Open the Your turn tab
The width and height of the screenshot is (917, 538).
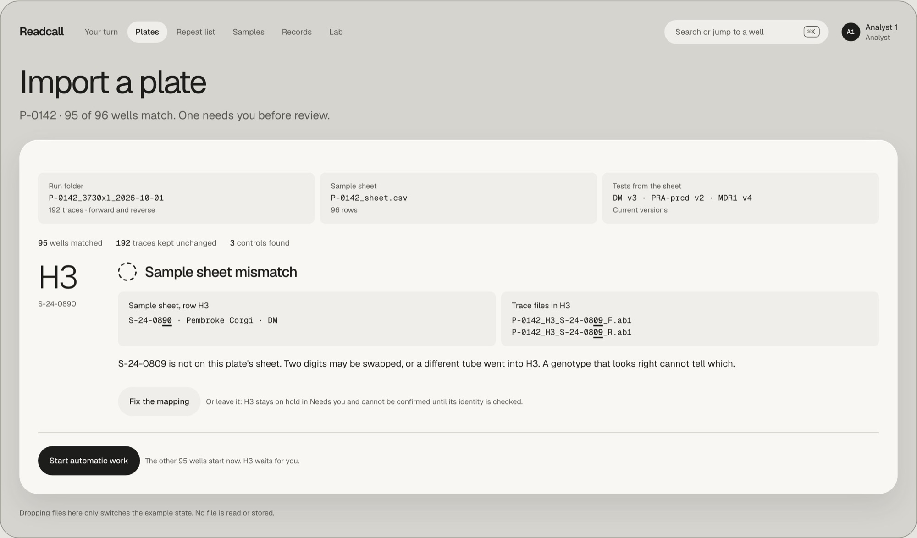click(101, 32)
